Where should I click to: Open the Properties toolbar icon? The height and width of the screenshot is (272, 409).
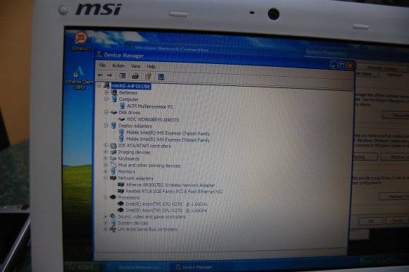point(148,76)
